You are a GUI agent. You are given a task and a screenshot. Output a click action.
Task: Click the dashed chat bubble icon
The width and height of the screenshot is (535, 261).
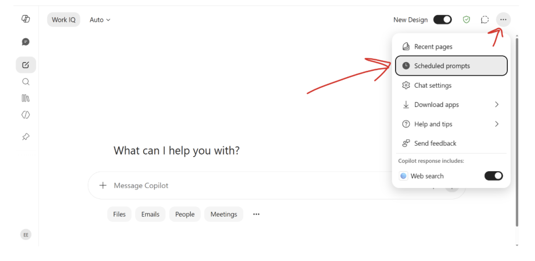coord(484,20)
